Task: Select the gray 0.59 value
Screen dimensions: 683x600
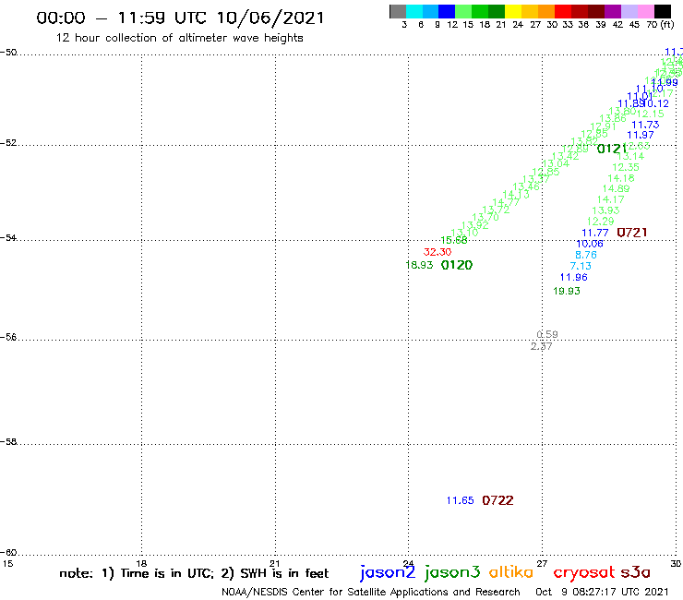Action: pos(547,335)
